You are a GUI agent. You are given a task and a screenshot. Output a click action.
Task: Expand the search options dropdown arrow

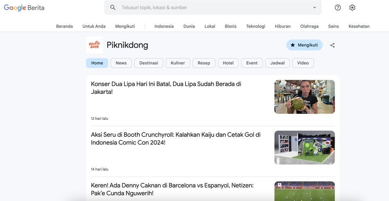314,7
